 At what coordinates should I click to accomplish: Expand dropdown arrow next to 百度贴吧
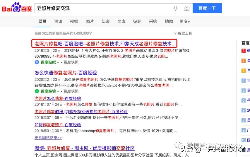58,63
